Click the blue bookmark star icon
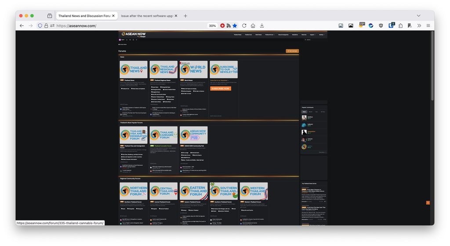This screenshot has width=450, height=246. 235,26
